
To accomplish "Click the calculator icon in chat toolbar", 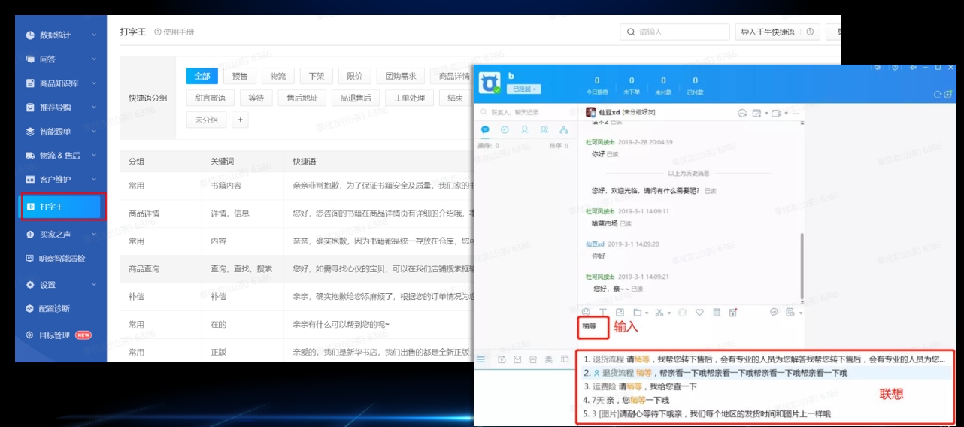I will (717, 312).
